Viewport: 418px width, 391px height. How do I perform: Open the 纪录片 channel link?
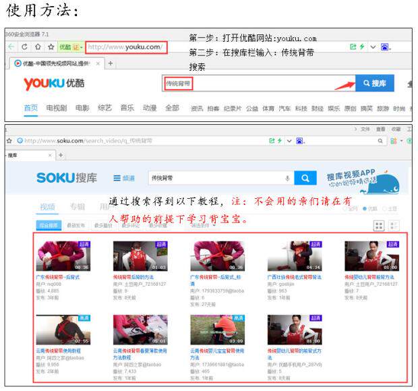point(233,109)
